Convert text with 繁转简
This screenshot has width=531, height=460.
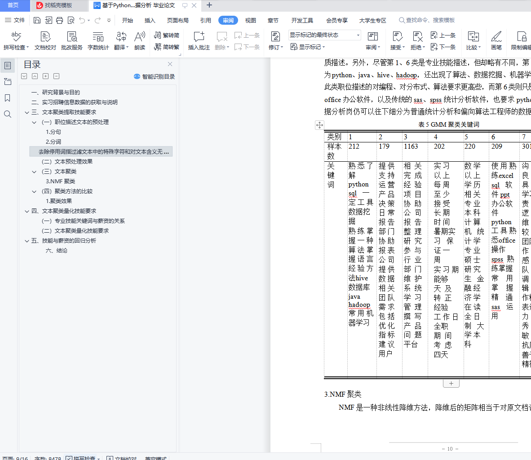pyautogui.click(x=166, y=35)
